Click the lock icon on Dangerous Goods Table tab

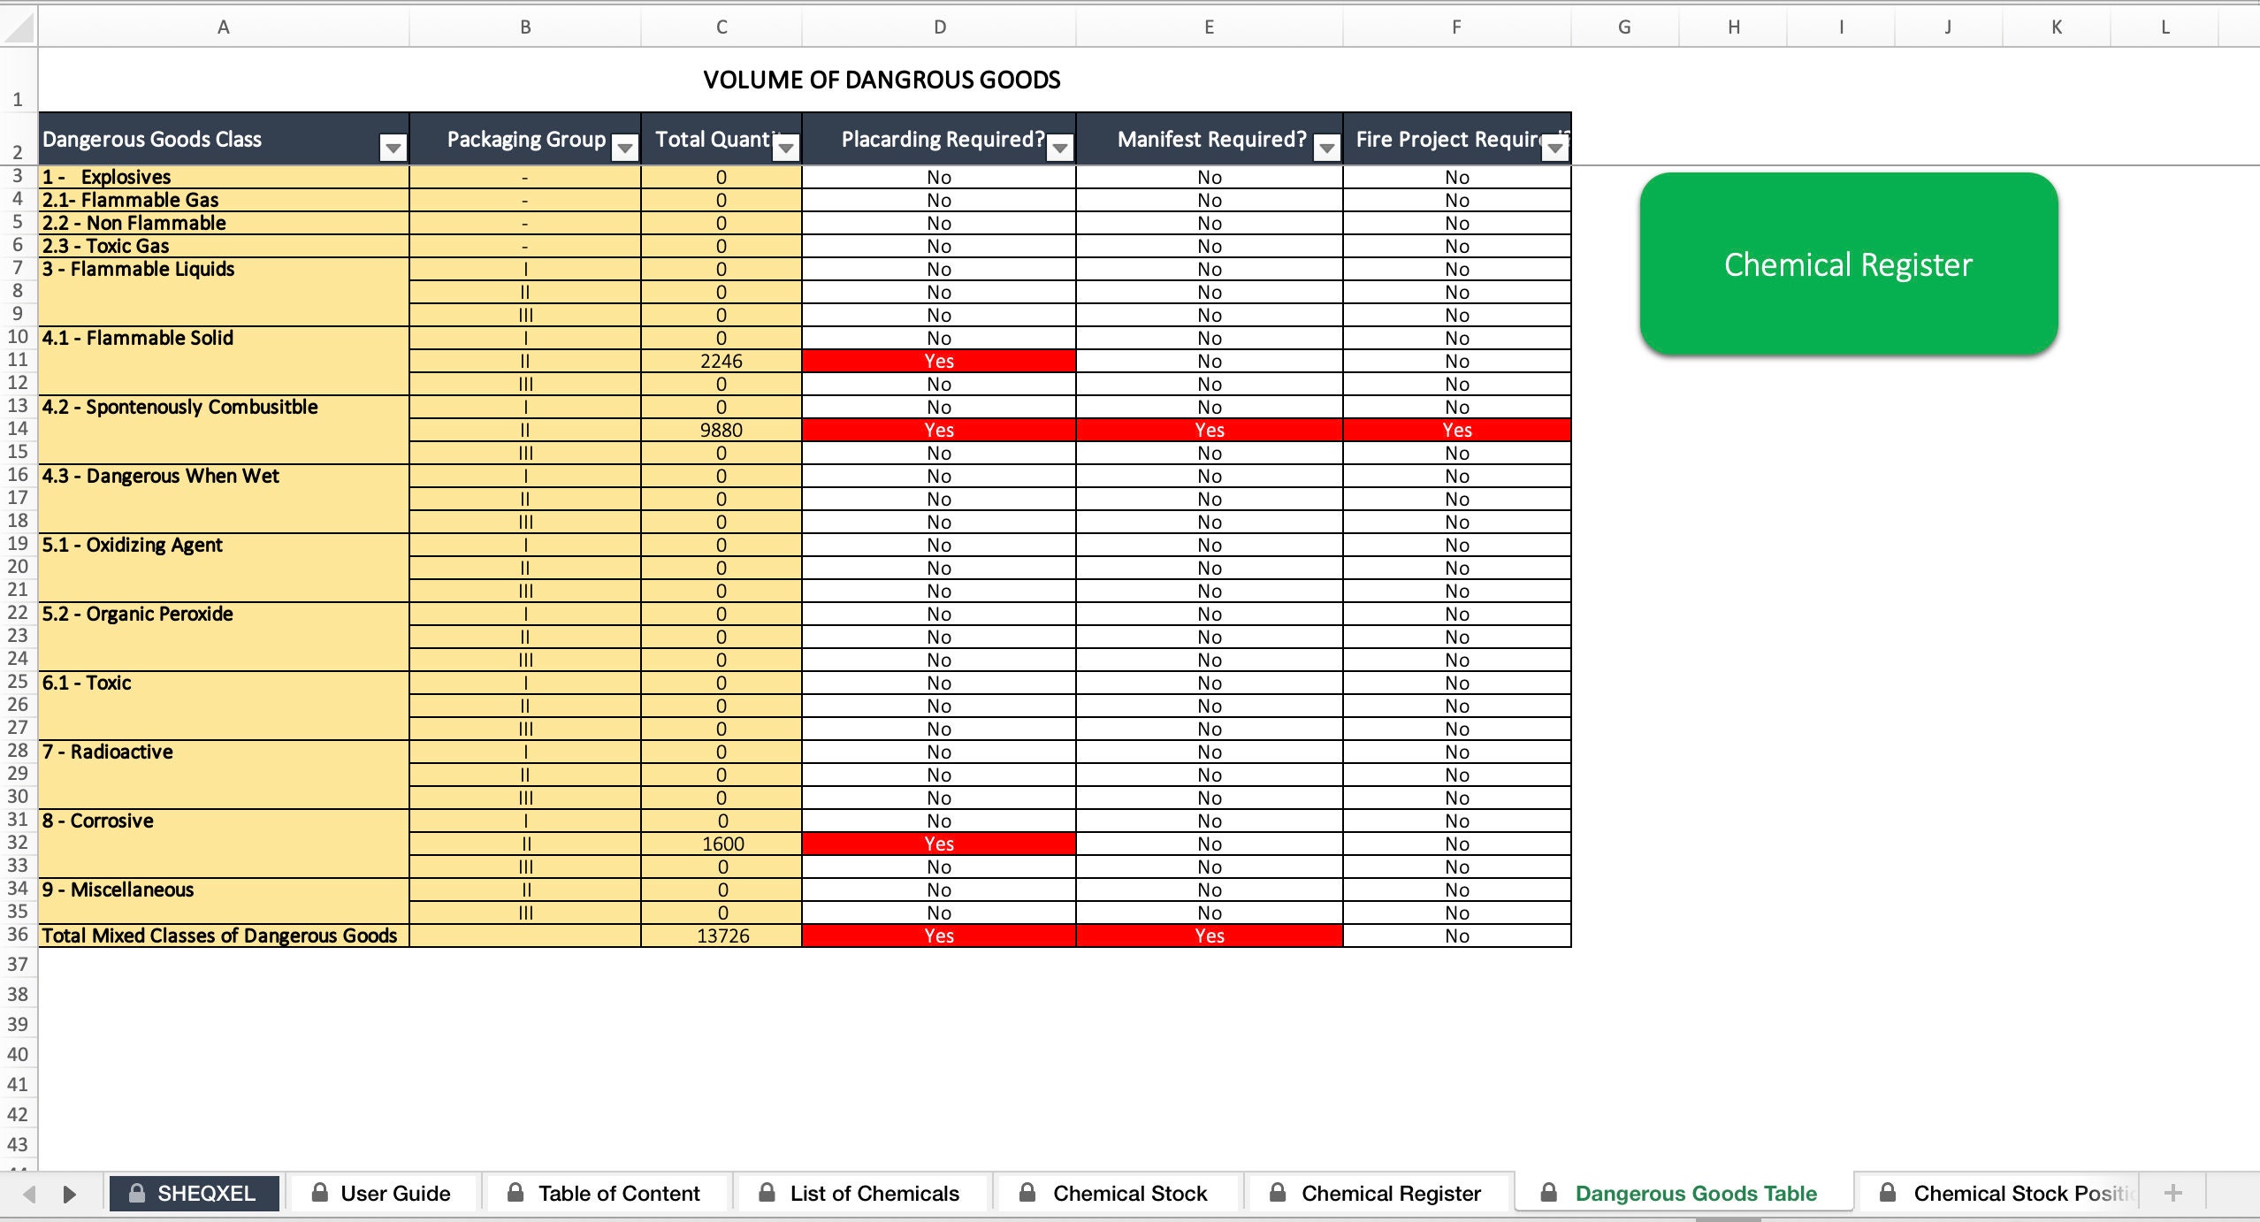1549,1193
